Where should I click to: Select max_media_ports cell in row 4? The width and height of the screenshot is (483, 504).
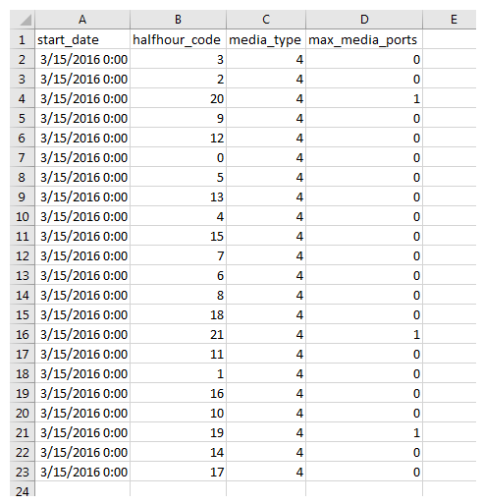coord(364,98)
